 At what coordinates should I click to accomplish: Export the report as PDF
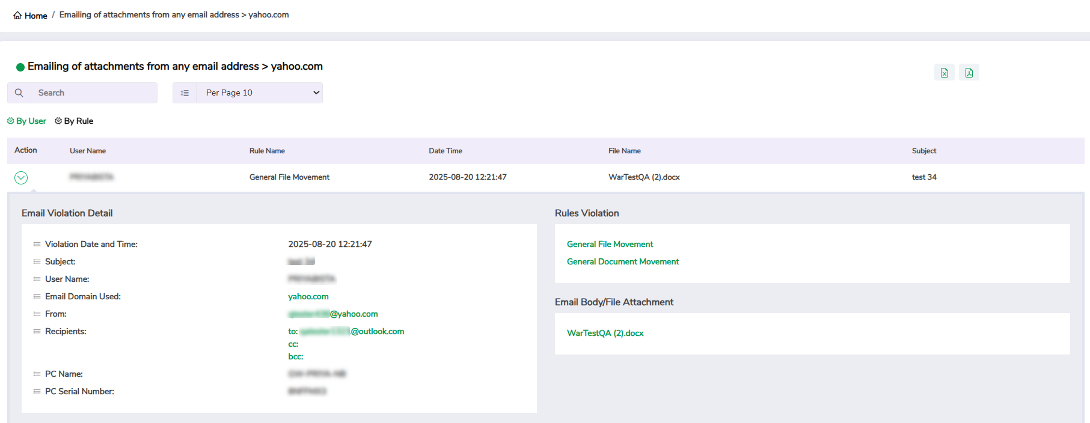(969, 73)
